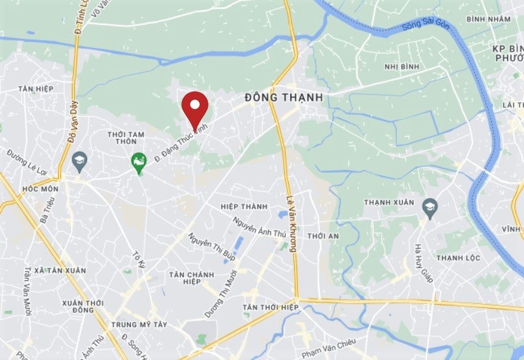Select the Tân Thới Hiệp label
This screenshot has width=524, height=360.
click(271, 307)
